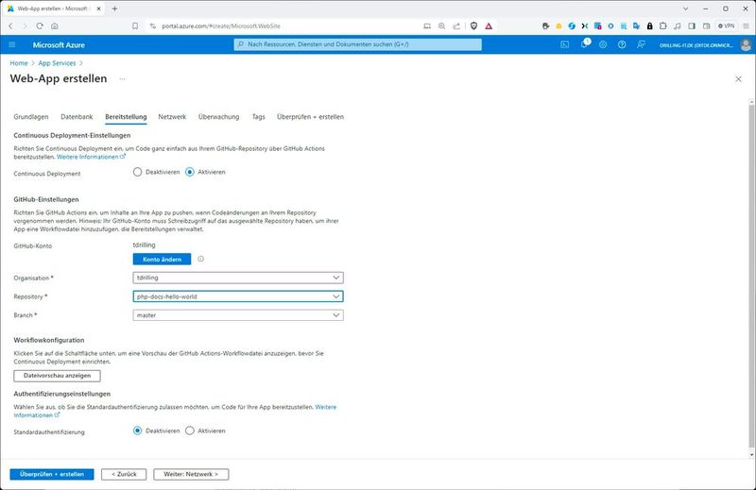Open the info icon next to Konto ändern
The width and height of the screenshot is (756, 490).
click(x=200, y=259)
